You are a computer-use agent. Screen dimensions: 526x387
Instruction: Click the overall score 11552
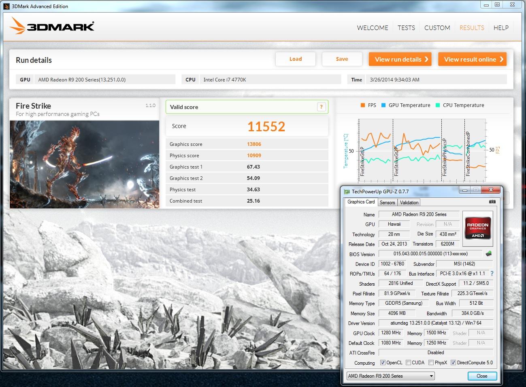(x=266, y=126)
